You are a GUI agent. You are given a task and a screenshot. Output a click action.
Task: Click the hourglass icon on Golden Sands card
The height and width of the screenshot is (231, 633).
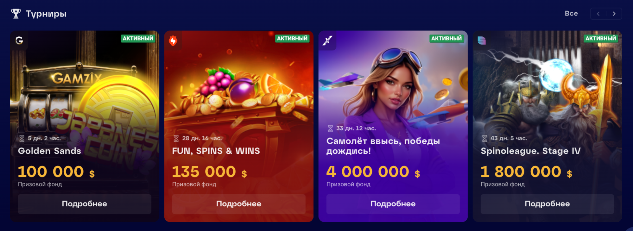(x=22, y=138)
